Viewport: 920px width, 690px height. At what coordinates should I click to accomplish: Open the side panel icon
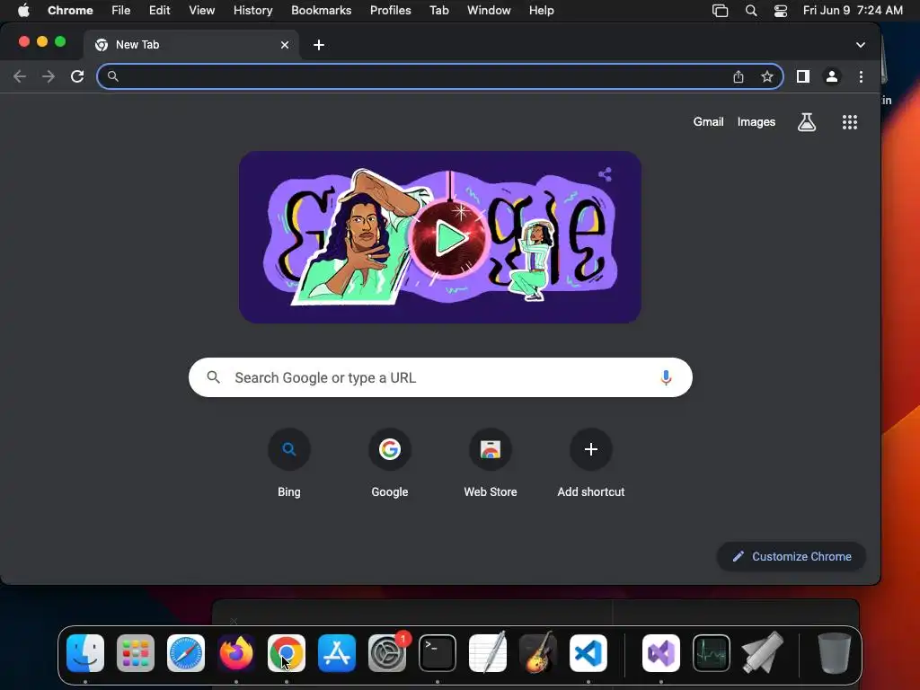(802, 76)
